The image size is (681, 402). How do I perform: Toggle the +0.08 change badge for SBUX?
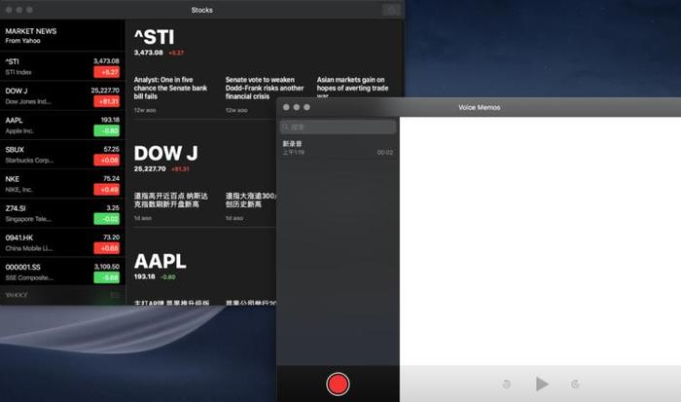[106, 161]
